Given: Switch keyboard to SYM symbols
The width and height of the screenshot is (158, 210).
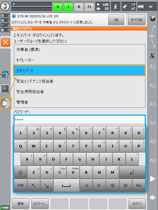Looking at the screenshot, I should click(21, 185).
